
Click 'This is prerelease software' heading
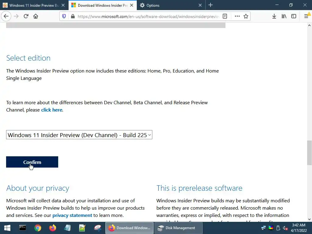click(199, 188)
